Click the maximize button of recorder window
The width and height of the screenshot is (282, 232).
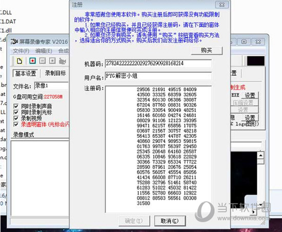click(x=244, y=41)
